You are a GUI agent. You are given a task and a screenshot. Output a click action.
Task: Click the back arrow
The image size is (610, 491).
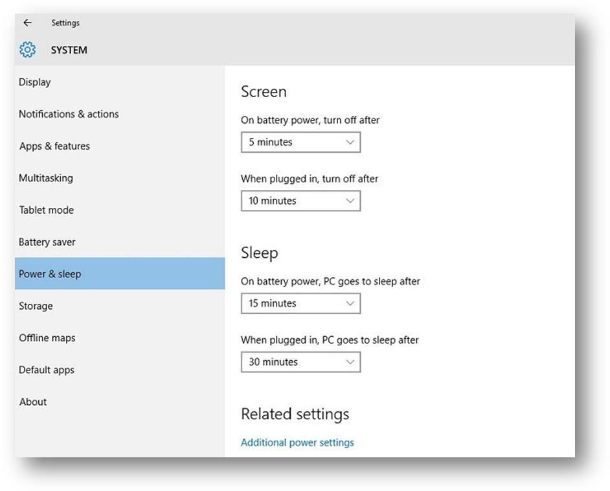27,23
